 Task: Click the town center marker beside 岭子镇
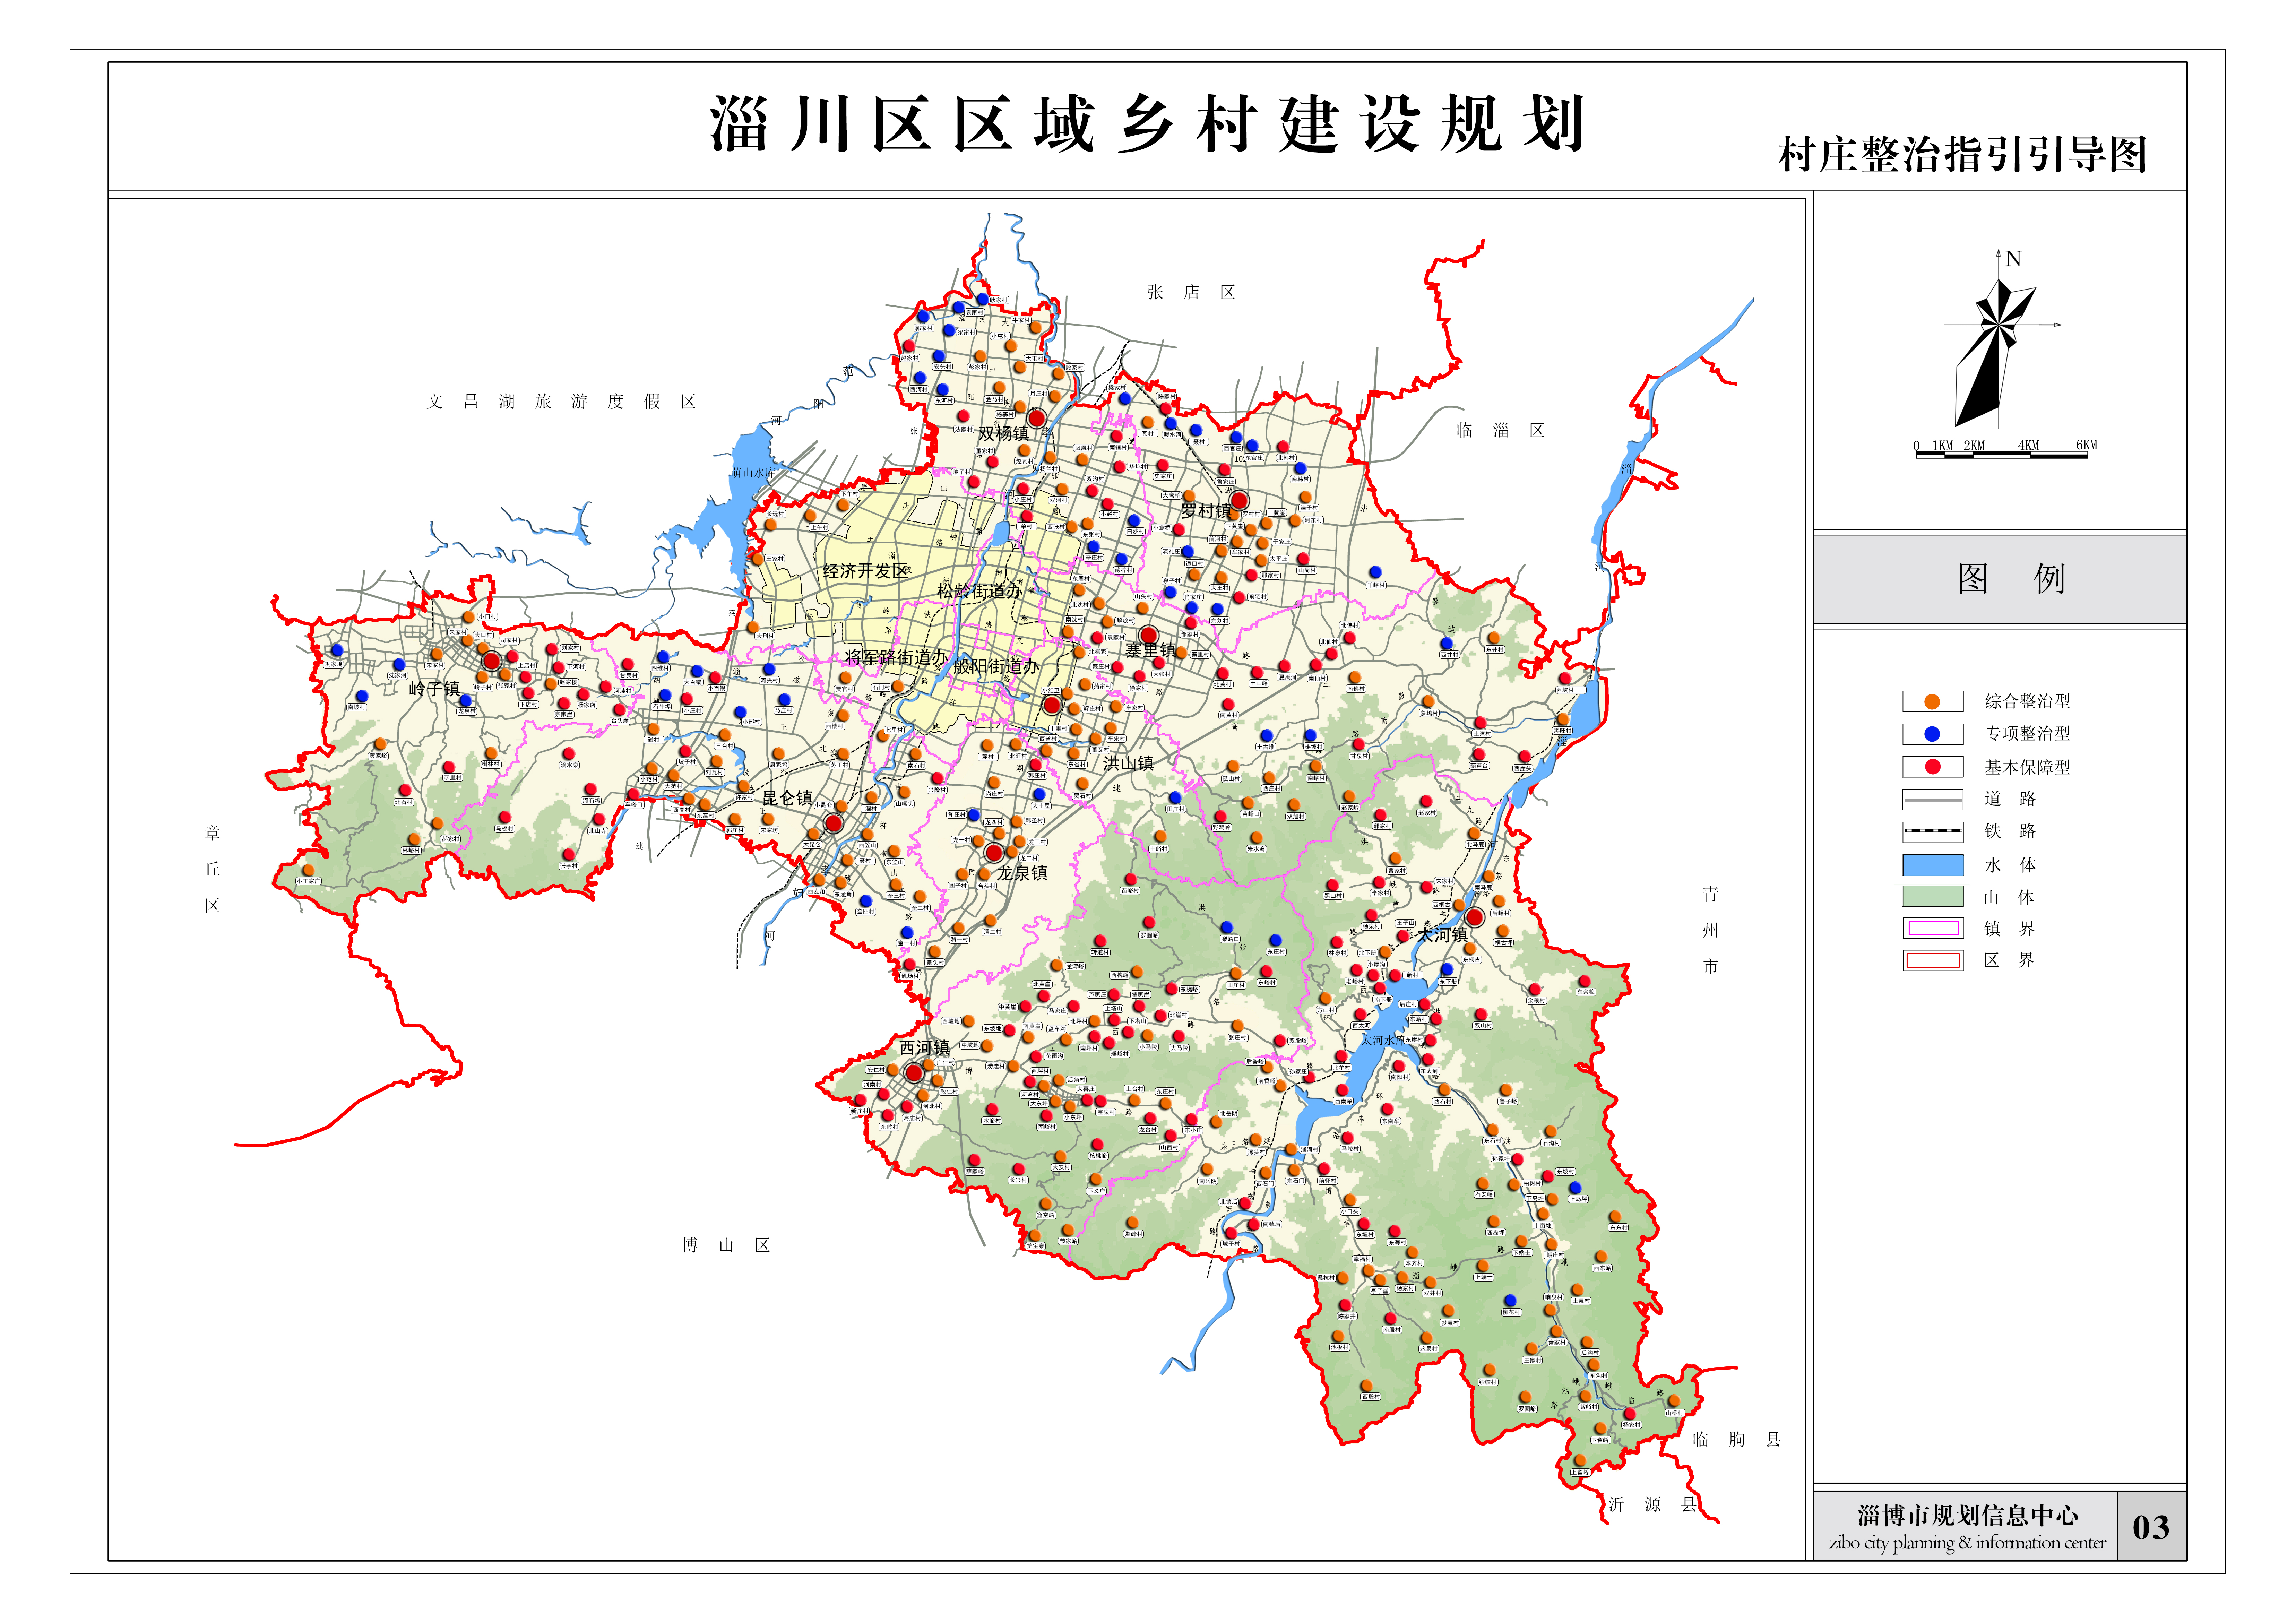coord(491,661)
